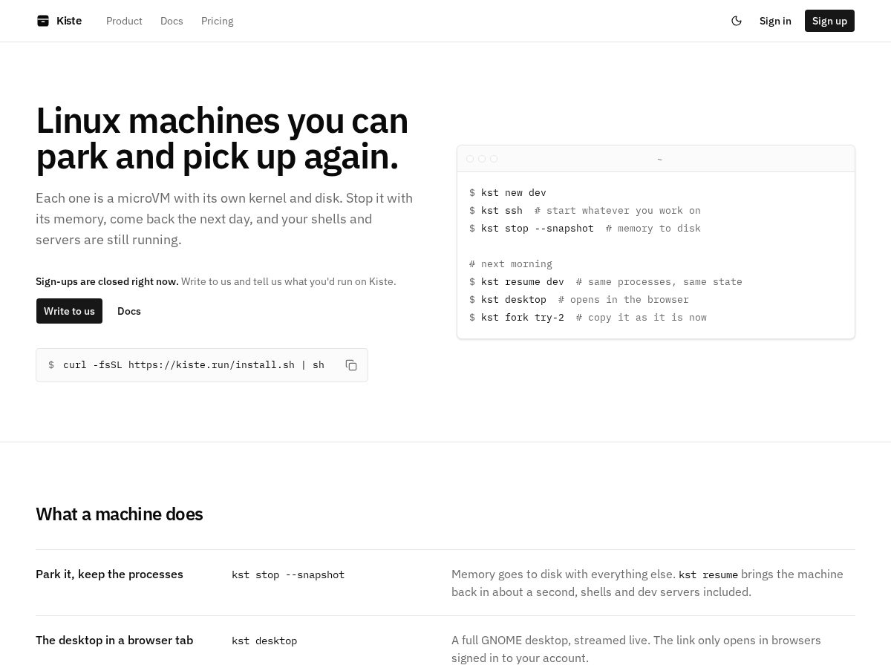Click the terminal title bar tilde
Screen dimensions: 891x668
pos(659,159)
